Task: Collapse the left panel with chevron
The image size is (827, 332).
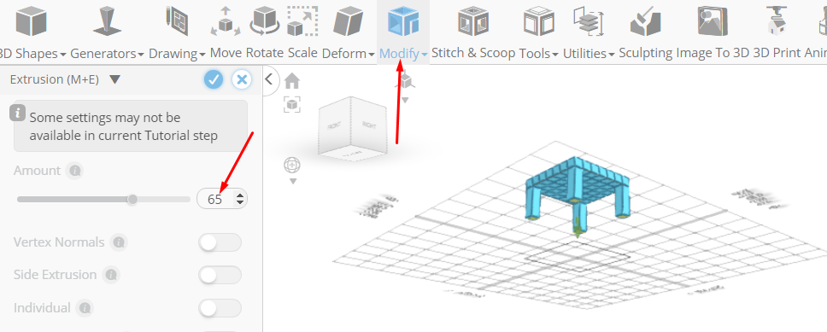Action: coord(269,79)
